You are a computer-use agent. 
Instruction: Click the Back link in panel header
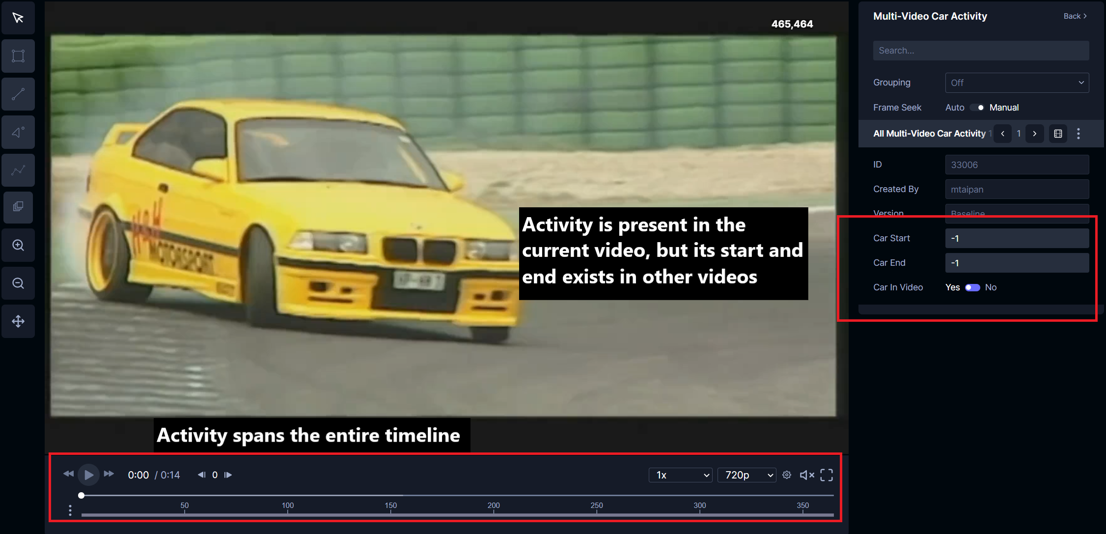1075,16
